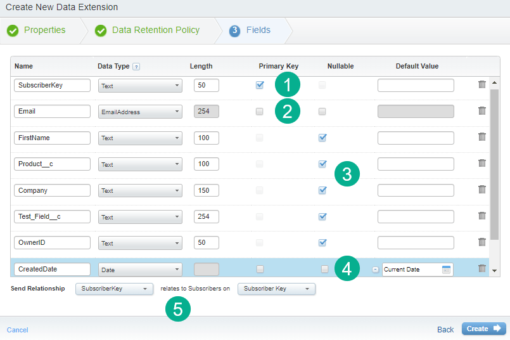Expand the Send Relationship SubscriberKey dropdown
The width and height of the screenshot is (510, 340).
tap(114, 289)
